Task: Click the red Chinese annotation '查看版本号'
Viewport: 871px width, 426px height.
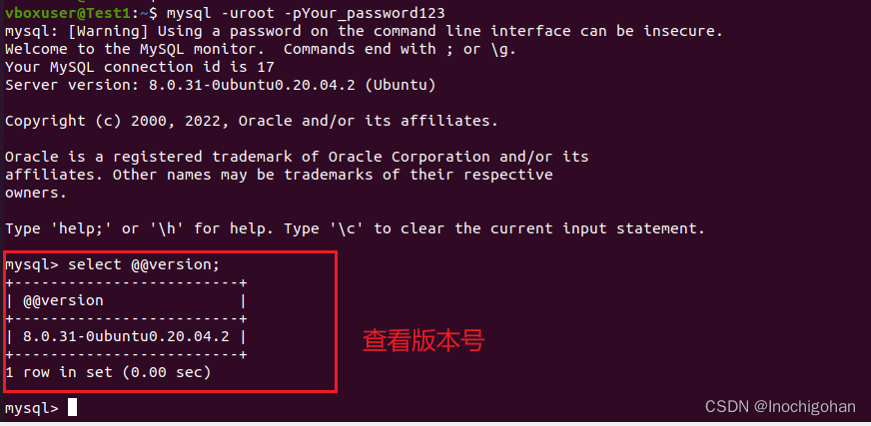Action: pos(423,341)
